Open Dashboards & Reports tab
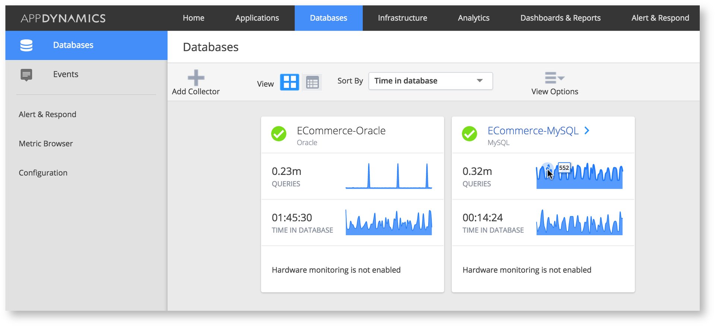 point(560,18)
